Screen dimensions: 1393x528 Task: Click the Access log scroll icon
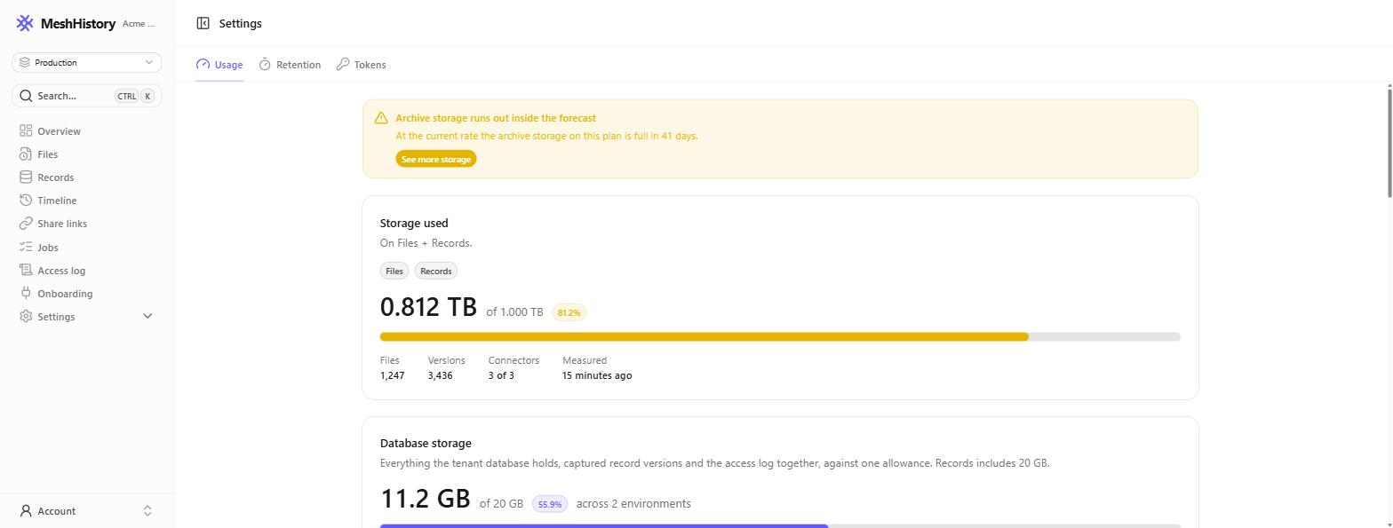pyautogui.click(x=26, y=271)
